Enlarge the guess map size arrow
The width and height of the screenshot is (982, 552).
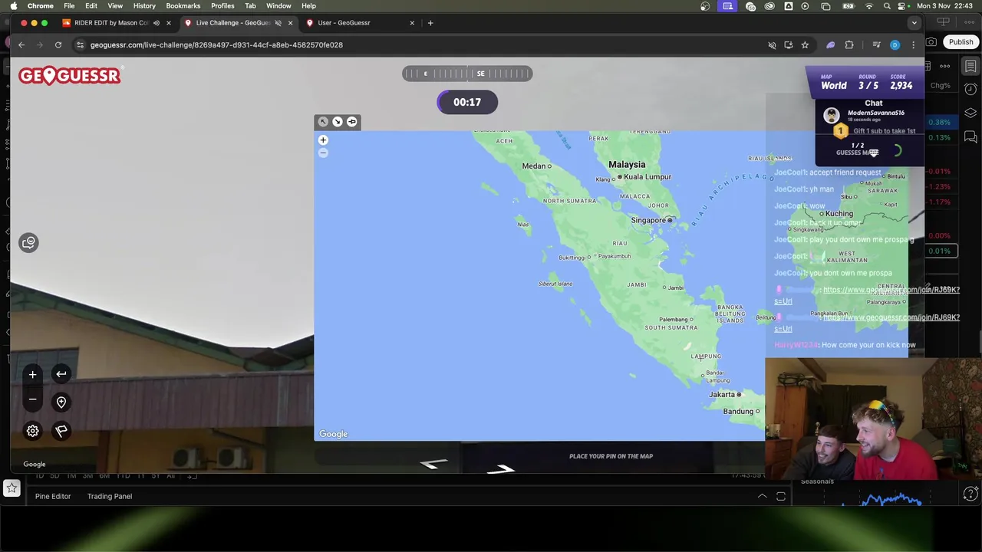coord(338,122)
